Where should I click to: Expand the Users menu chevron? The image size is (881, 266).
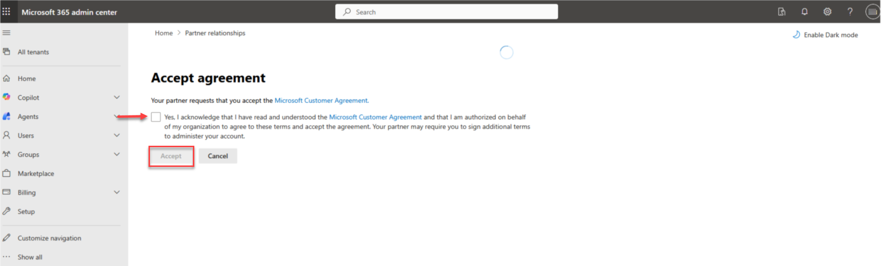coord(117,135)
